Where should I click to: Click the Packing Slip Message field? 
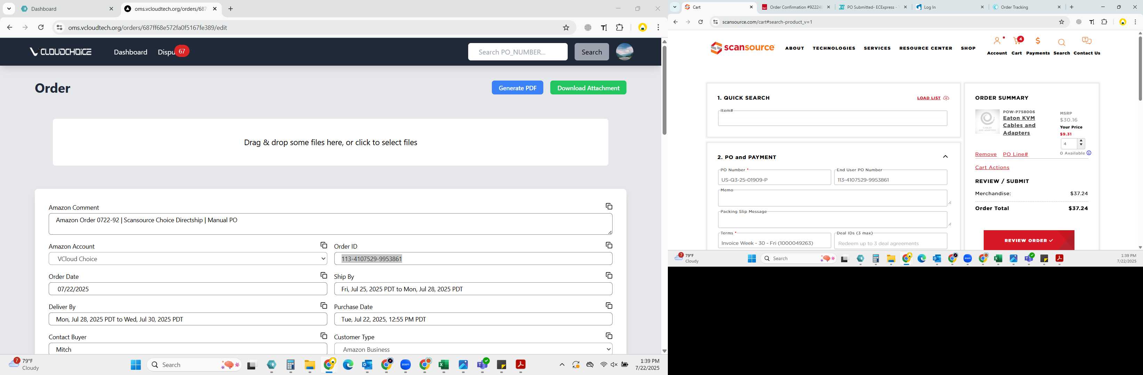832,219
